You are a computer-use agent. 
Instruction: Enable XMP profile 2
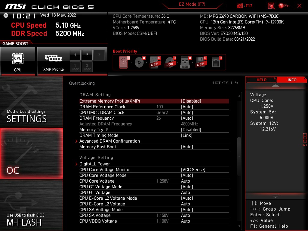(x=87, y=55)
